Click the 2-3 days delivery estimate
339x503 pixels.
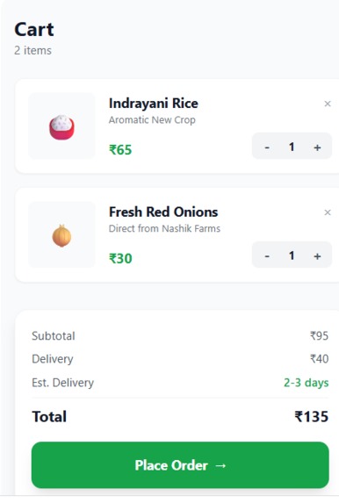click(x=307, y=383)
